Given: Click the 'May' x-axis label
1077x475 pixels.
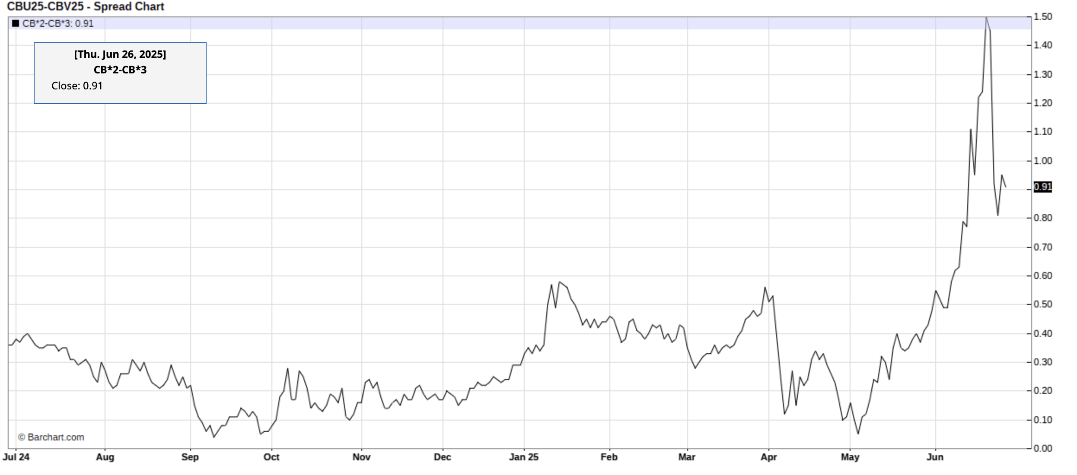Looking at the screenshot, I should point(850,457).
